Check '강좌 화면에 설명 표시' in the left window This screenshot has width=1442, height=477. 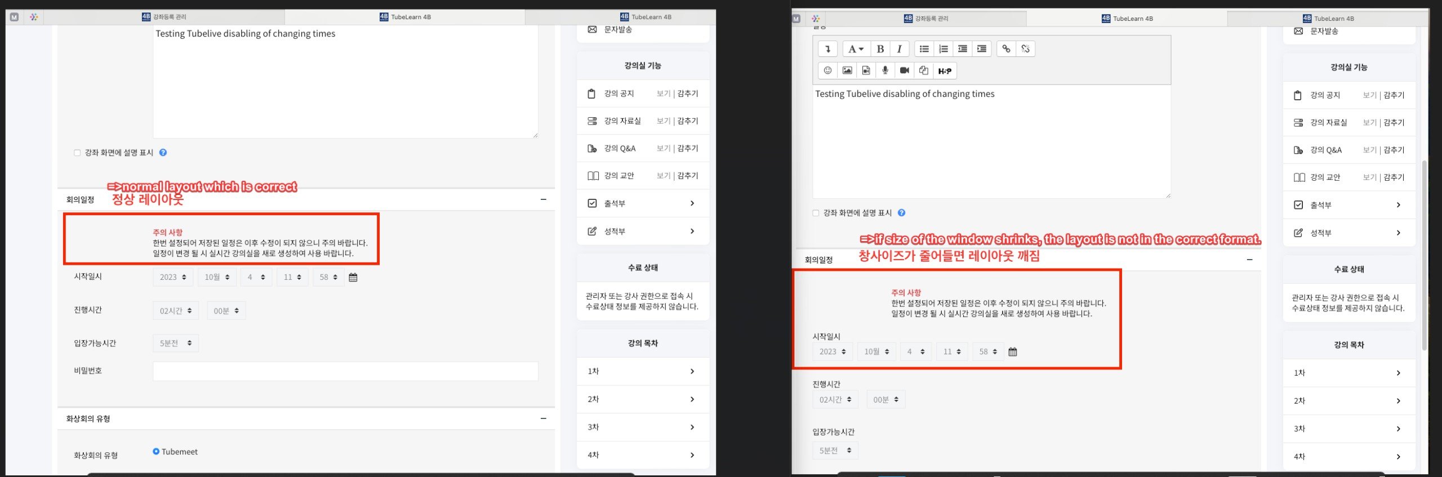coord(77,153)
